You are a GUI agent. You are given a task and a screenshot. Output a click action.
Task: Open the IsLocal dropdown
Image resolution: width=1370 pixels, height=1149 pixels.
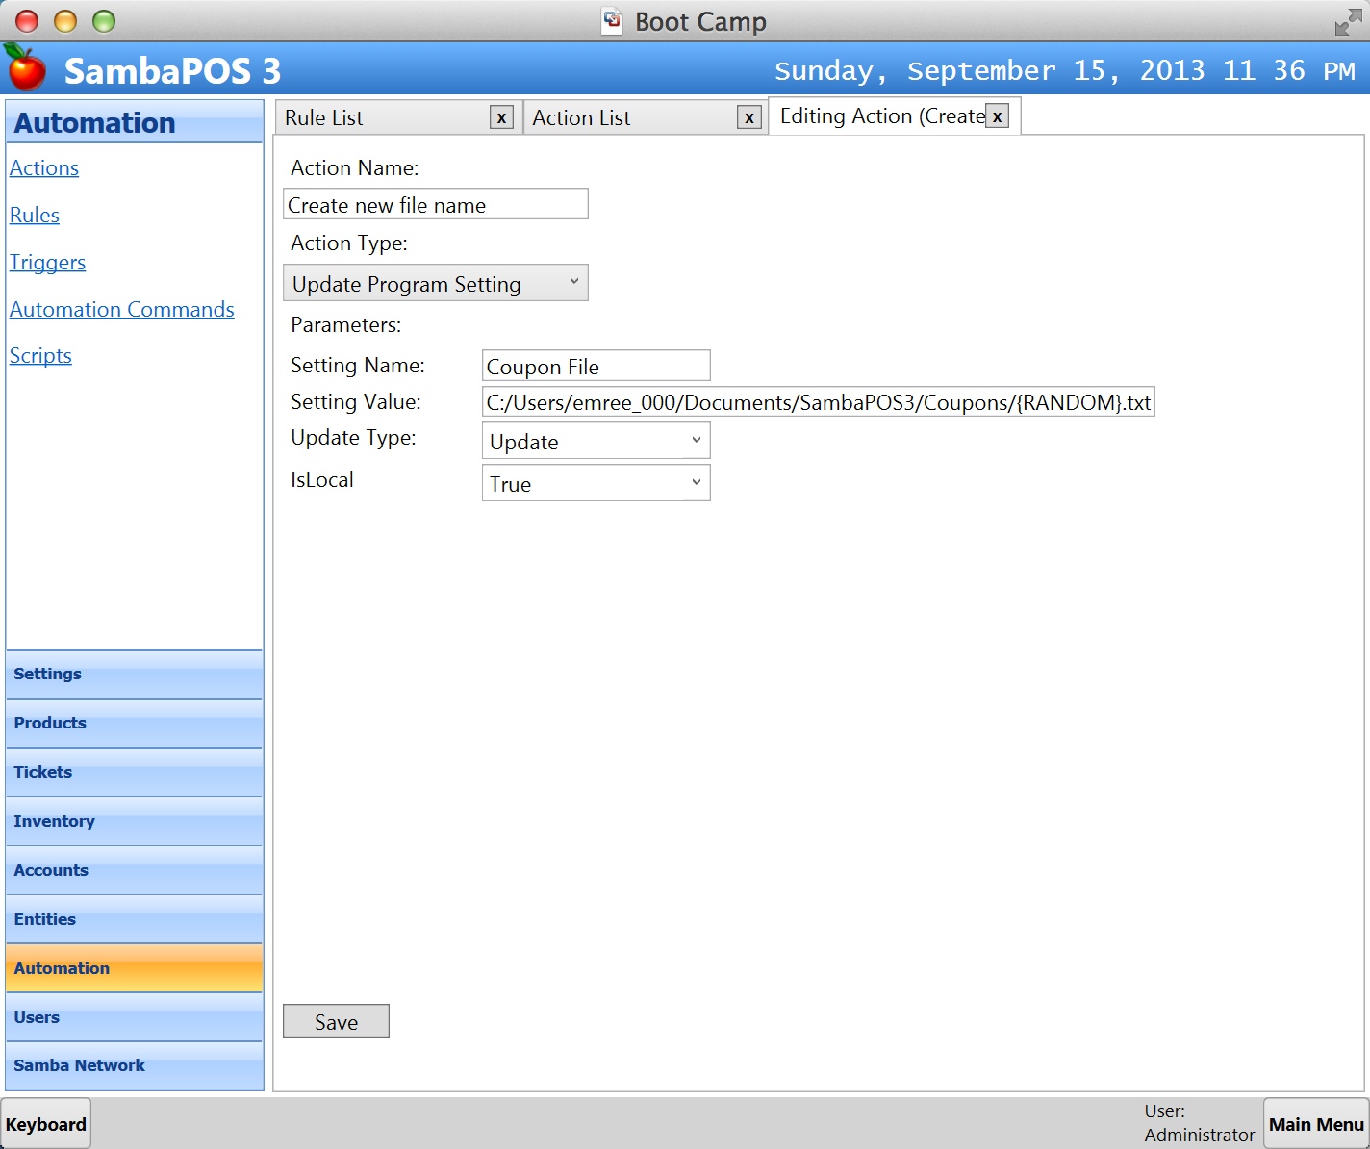coord(596,483)
